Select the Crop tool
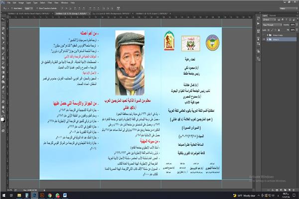The height and width of the screenshot is (199, 299). (x=3, y=38)
